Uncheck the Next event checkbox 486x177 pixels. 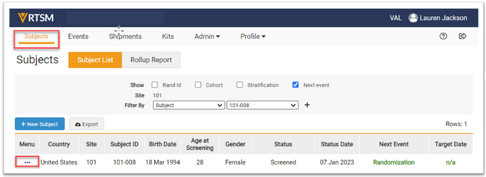pos(295,85)
